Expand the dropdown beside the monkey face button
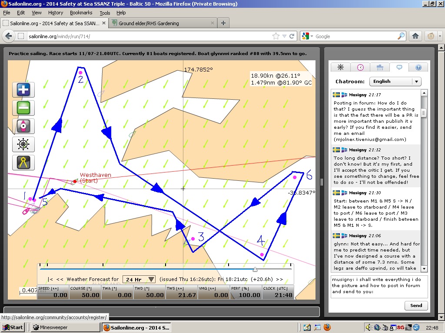 440,36
